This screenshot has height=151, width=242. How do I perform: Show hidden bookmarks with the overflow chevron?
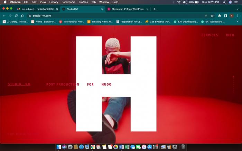[x=238, y=22]
